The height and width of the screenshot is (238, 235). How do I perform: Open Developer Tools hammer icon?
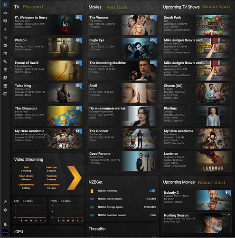point(5,202)
